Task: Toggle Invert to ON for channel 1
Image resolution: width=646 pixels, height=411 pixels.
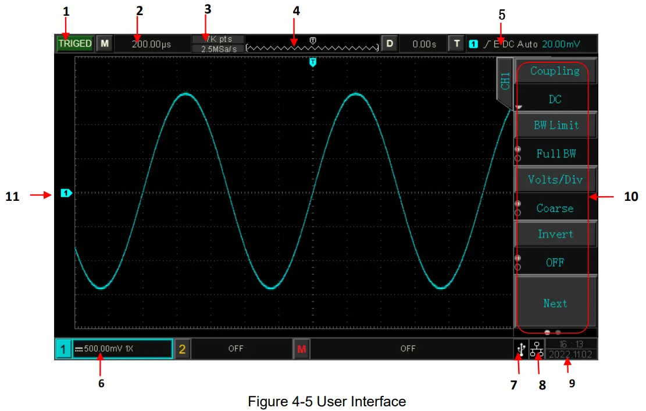Action: tap(554, 248)
